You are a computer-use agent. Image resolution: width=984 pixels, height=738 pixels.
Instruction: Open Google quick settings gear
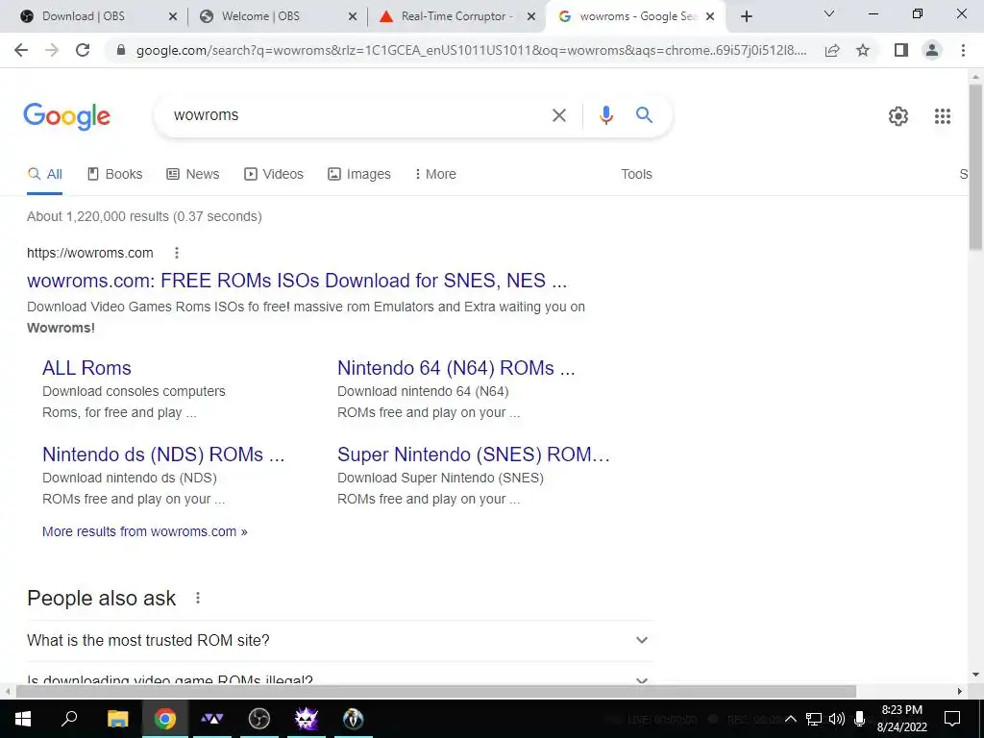click(x=898, y=116)
